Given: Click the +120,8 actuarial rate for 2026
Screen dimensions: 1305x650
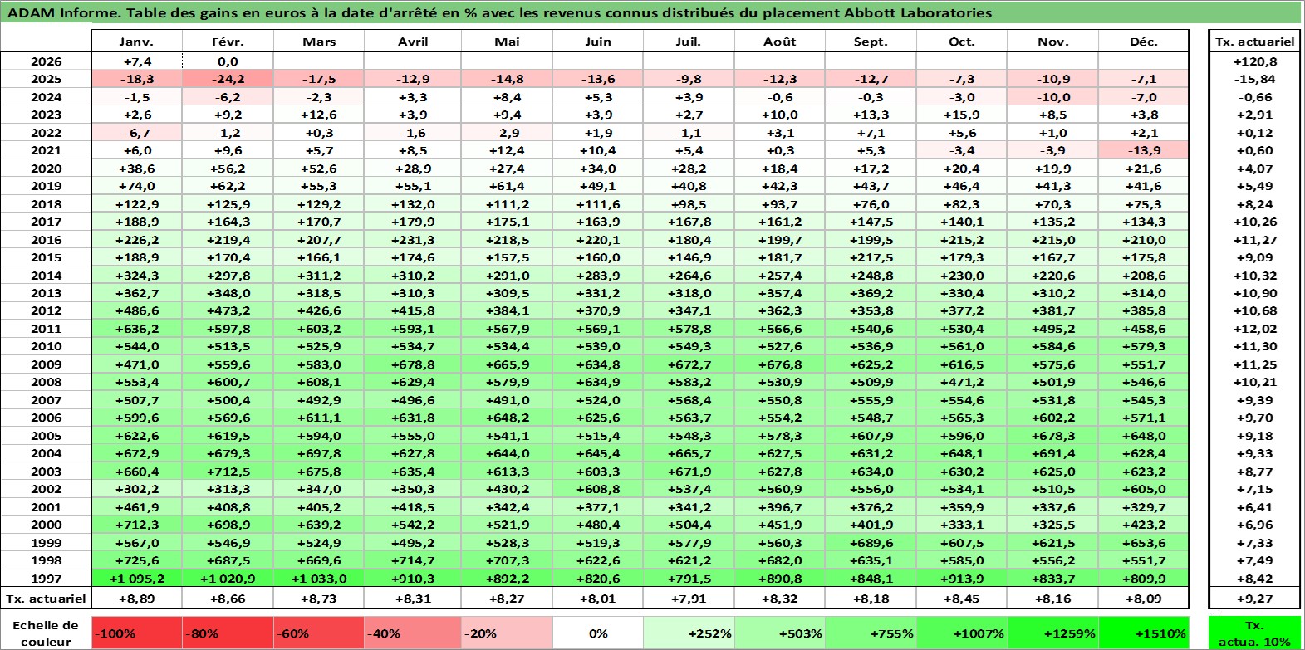Looking at the screenshot, I should 1254,61.
